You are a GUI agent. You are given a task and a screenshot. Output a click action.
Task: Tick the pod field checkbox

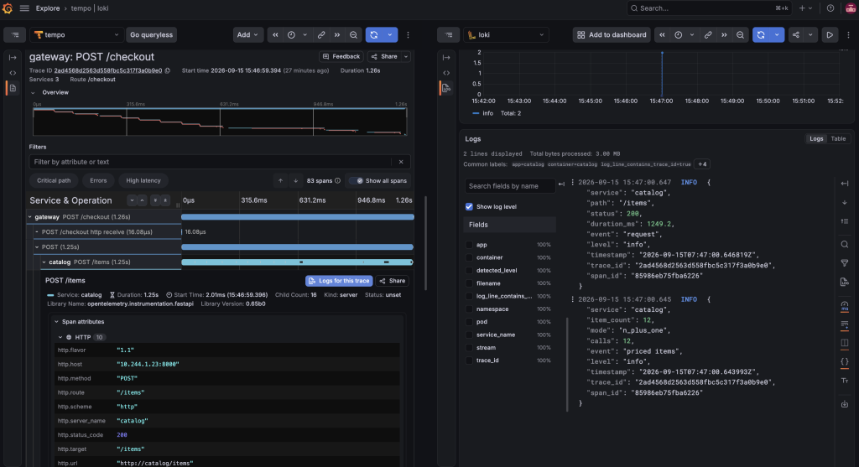point(469,322)
